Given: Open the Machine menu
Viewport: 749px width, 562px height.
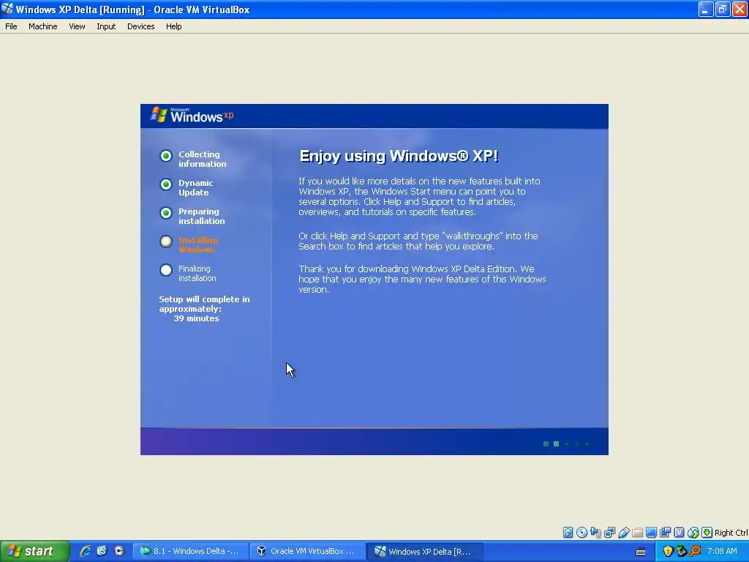Looking at the screenshot, I should point(43,26).
